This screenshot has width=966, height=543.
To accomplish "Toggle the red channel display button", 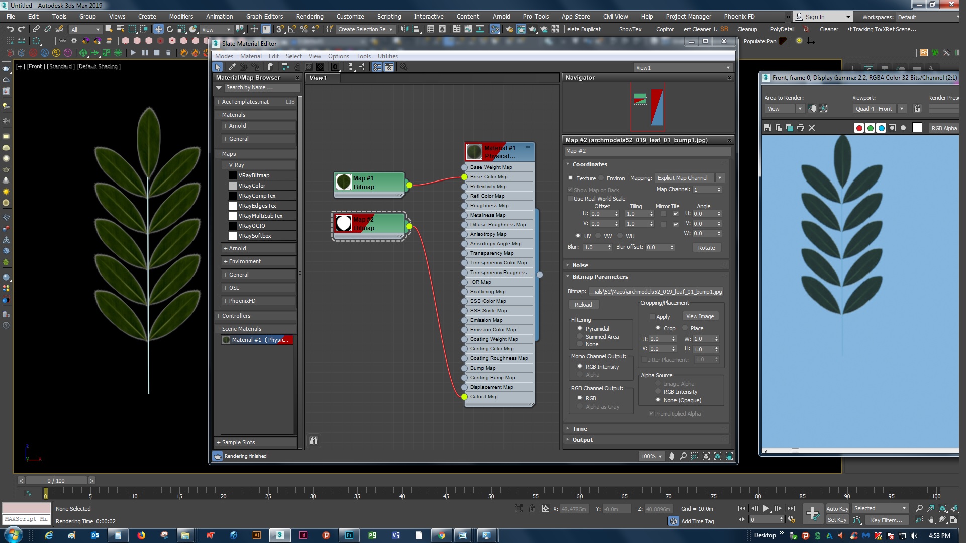I will tap(859, 128).
